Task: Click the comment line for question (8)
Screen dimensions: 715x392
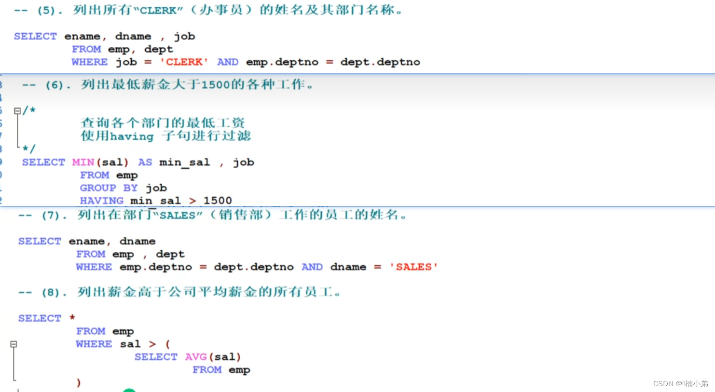Action: coord(180,292)
